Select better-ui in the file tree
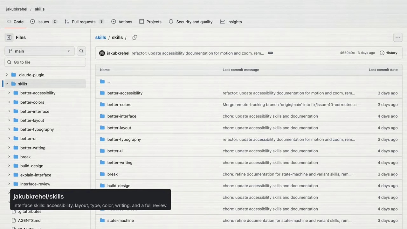The image size is (407, 229). pos(28,139)
